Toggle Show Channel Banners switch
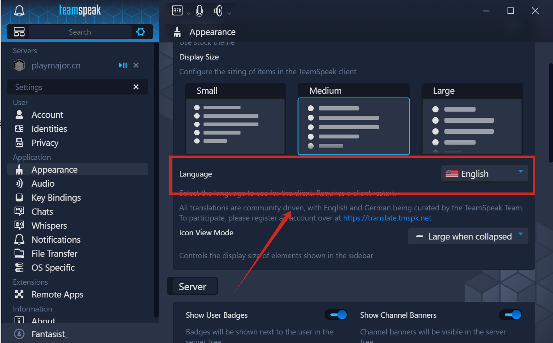This screenshot has width=553, height=343. [x=511, y=315]
